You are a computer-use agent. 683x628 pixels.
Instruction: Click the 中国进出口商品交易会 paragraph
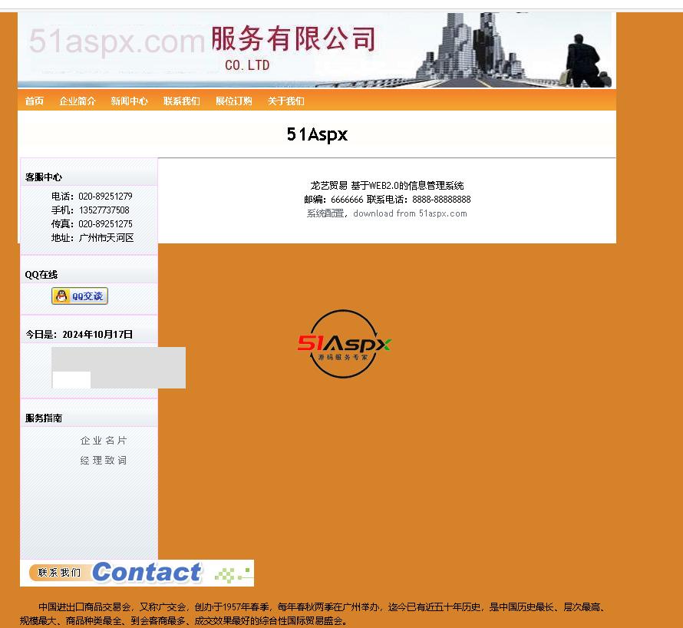(314, 613)
